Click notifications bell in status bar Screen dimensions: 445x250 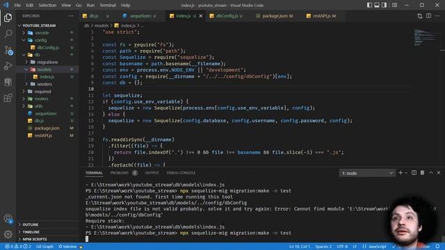437,247
